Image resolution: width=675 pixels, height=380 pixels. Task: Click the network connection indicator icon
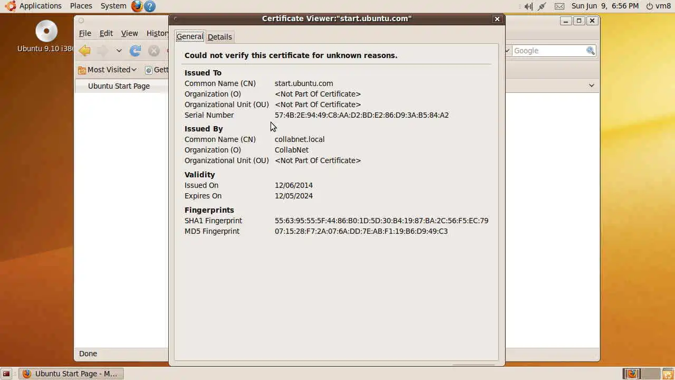coord(542,6)
